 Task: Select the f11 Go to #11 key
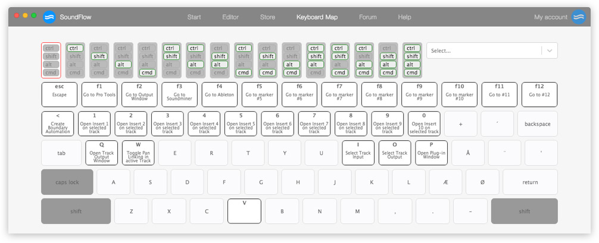pos(500,94)
